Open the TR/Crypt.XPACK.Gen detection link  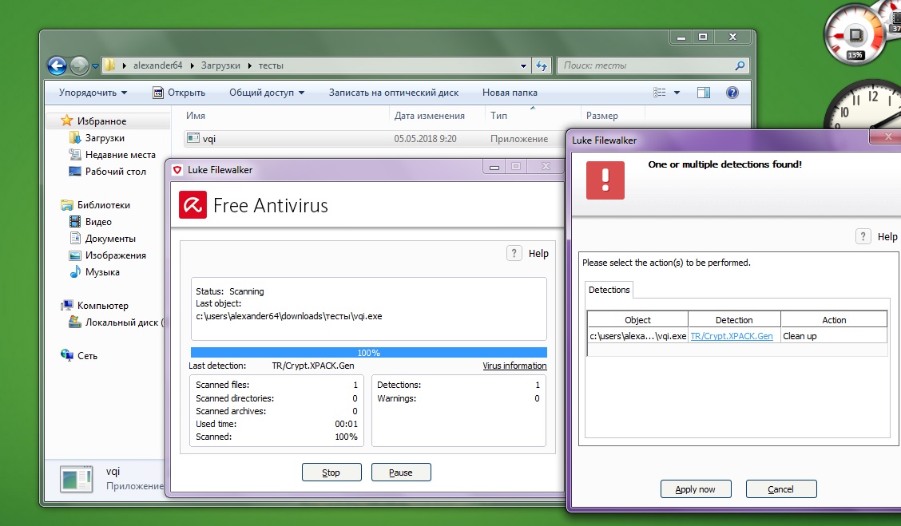click(x=732, y=336)
